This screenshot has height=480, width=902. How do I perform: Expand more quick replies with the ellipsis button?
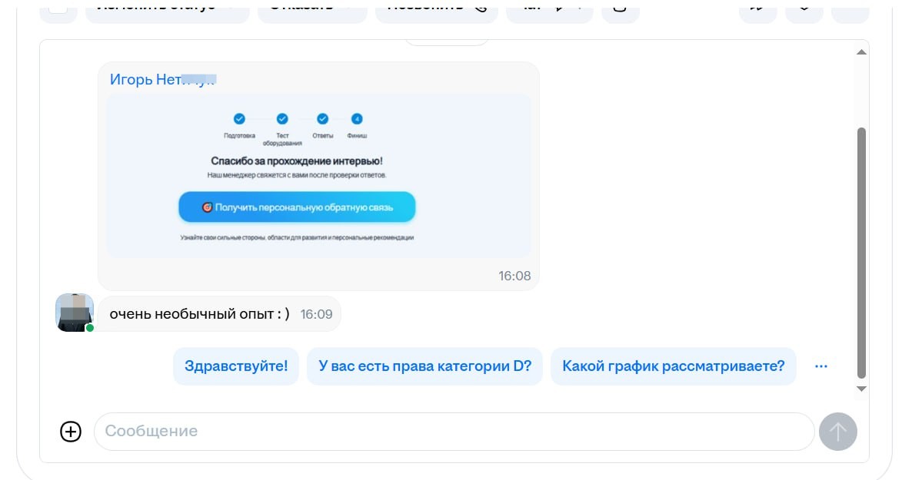[x=821, y=366]
